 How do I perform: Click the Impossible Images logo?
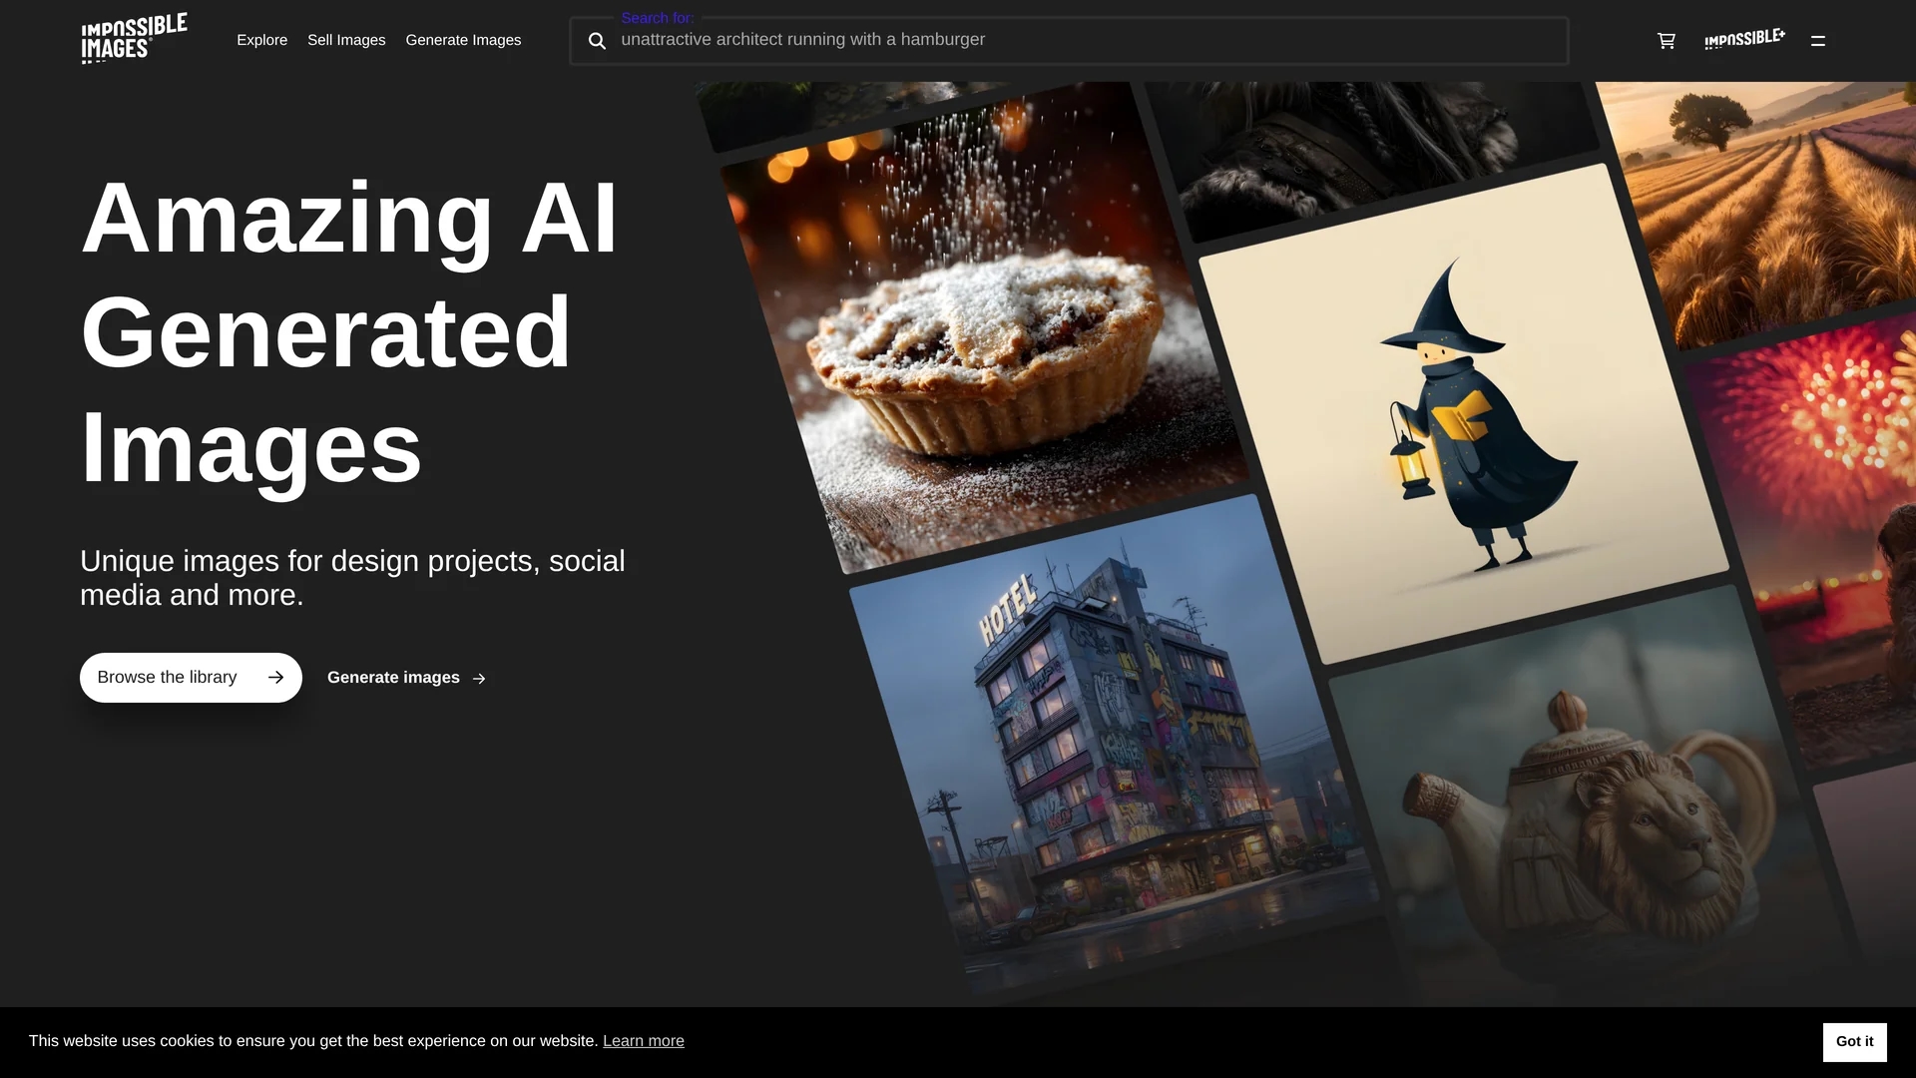pyautogui.click(x=134, y=39)
